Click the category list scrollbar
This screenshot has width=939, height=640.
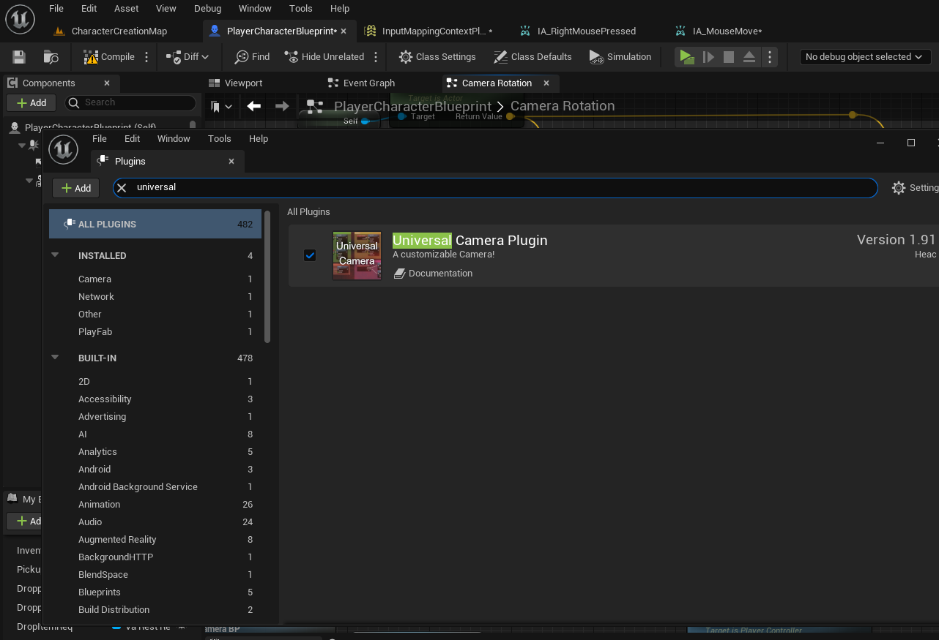coord(267,276)
